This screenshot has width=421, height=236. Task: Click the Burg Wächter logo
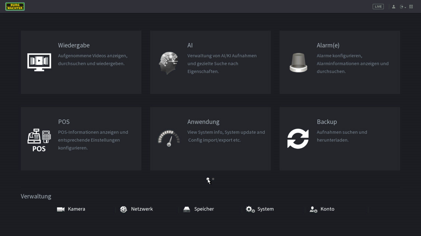pos(15,7)
